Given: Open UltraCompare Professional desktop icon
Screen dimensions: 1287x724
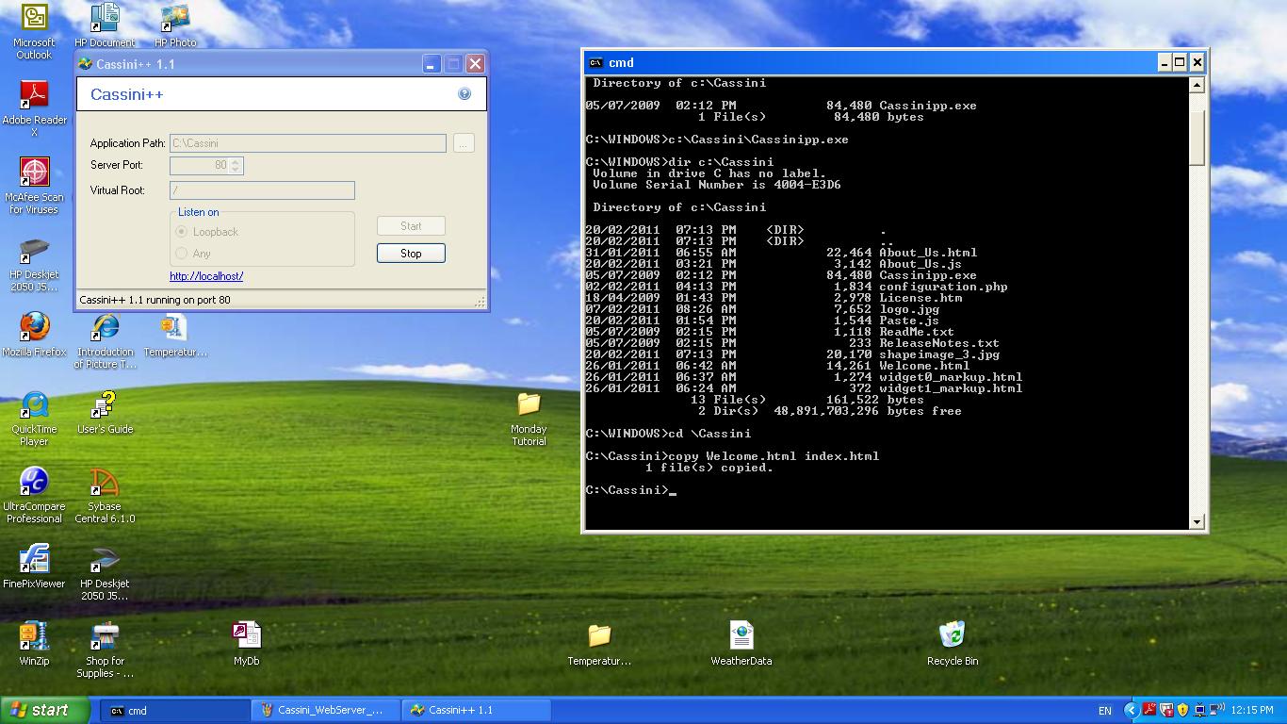Looking at the screenshot, I should [x=34, y=483].
